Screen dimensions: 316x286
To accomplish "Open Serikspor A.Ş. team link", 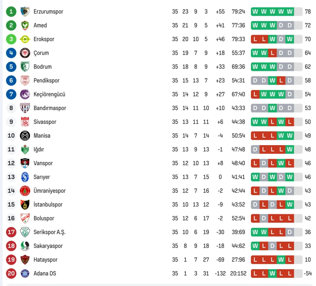I will point(49,232).
